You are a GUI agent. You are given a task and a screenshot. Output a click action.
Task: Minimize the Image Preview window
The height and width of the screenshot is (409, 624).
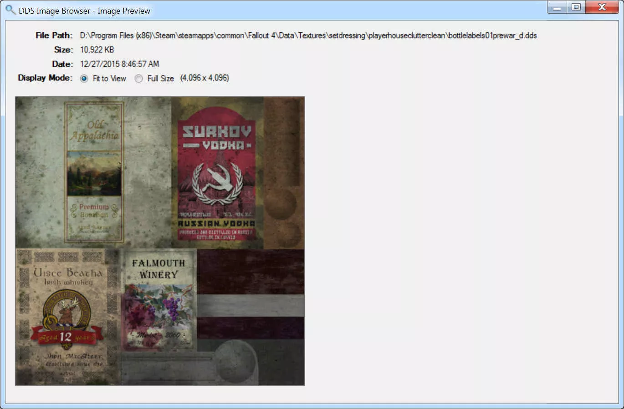click(x=557, y=7)
